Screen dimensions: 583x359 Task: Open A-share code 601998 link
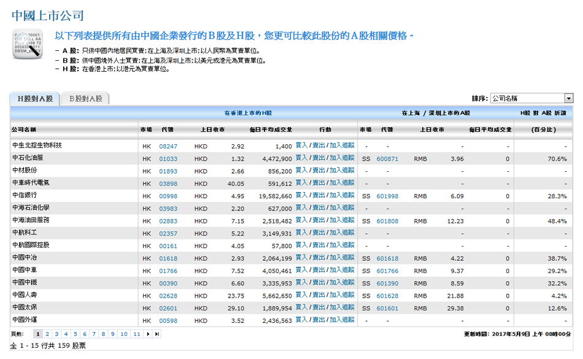[387, 196]
